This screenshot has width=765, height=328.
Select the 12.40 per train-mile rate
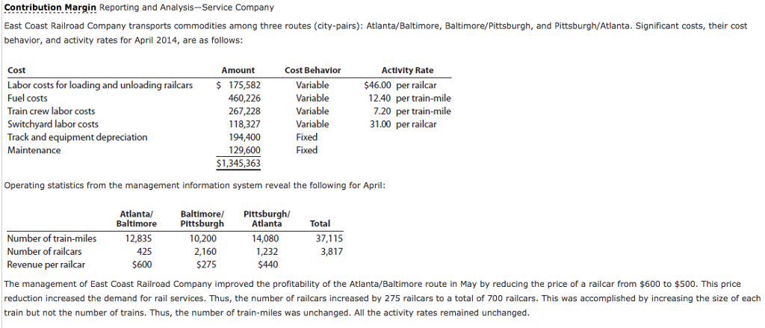pos(409,98)
